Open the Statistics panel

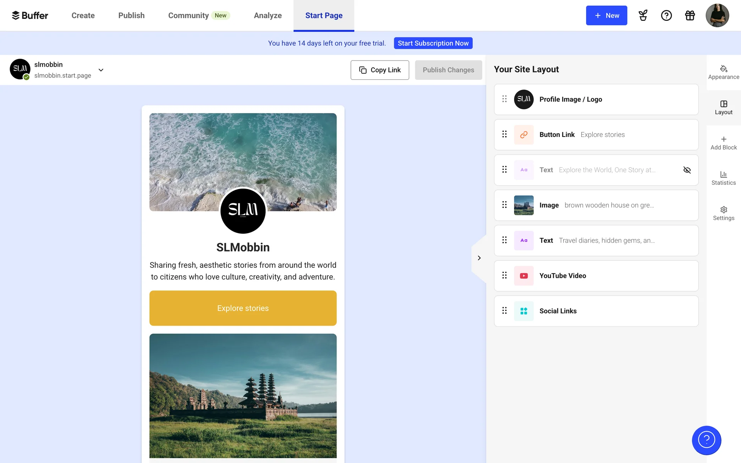tap(723, 178)
